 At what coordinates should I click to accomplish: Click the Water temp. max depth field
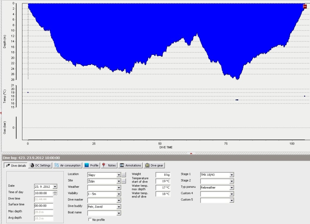[163, 187]
